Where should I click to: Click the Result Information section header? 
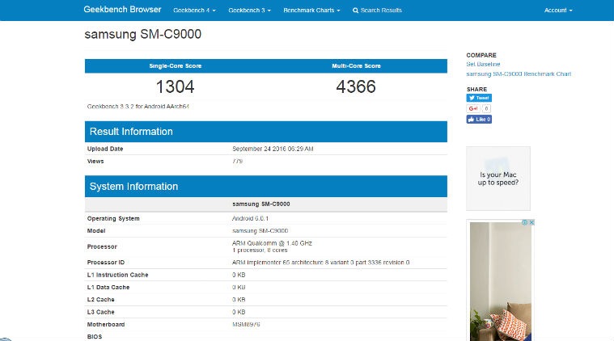(266, 132)
